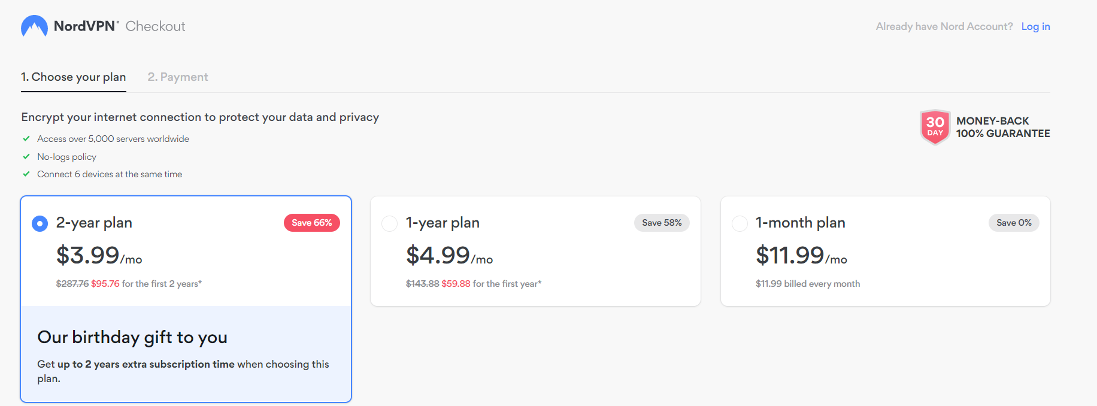Choose the 1-month plan radio button
The width and height of the screenshot is (1097, 406).
pyautogui.click(x=740, y=223)
